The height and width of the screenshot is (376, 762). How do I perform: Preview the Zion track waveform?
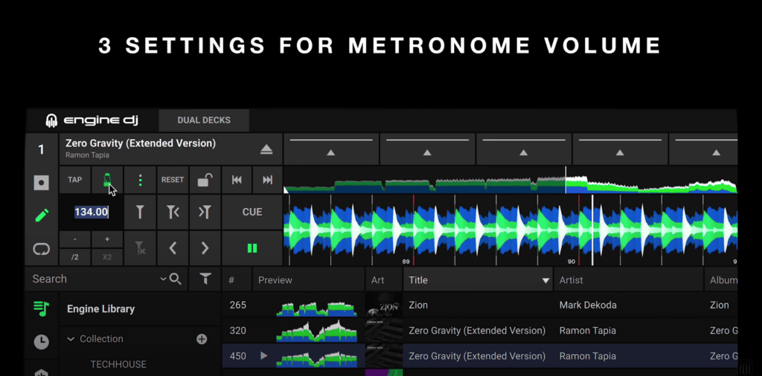click(x=316, y=308)
